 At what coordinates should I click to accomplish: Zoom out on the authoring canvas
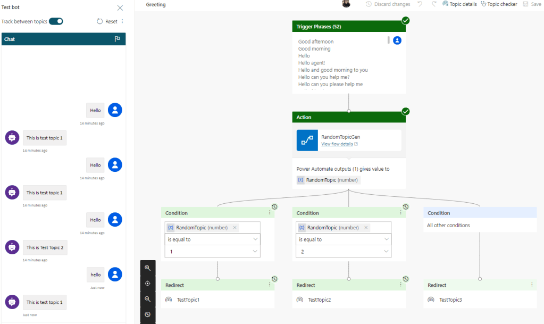click(x=148, y=299)
